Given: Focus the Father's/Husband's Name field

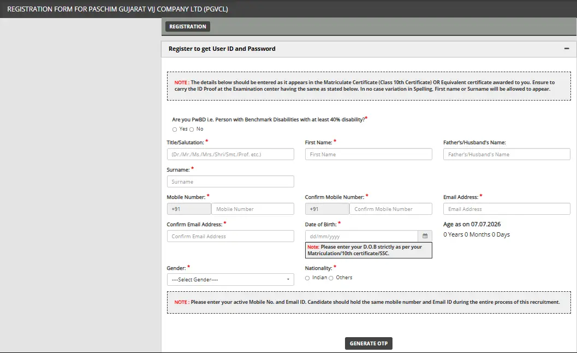Looking at the screenshot, I should [507, 155].
